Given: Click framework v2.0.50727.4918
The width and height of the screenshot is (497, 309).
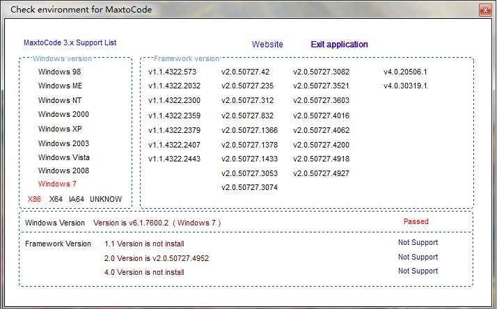Looking at the screenshot, I should [322, 159].
